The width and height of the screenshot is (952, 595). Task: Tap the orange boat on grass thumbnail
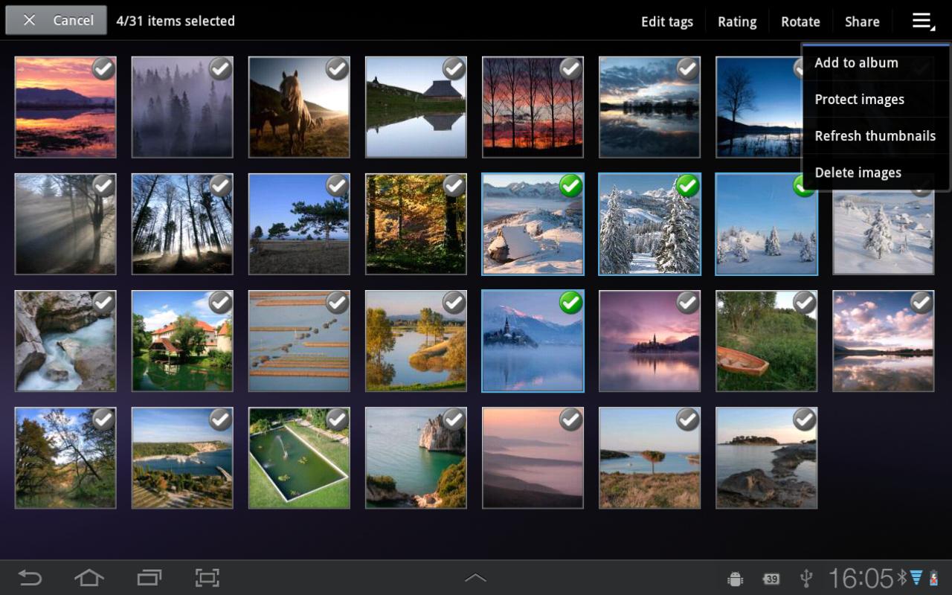pos(766,341)
